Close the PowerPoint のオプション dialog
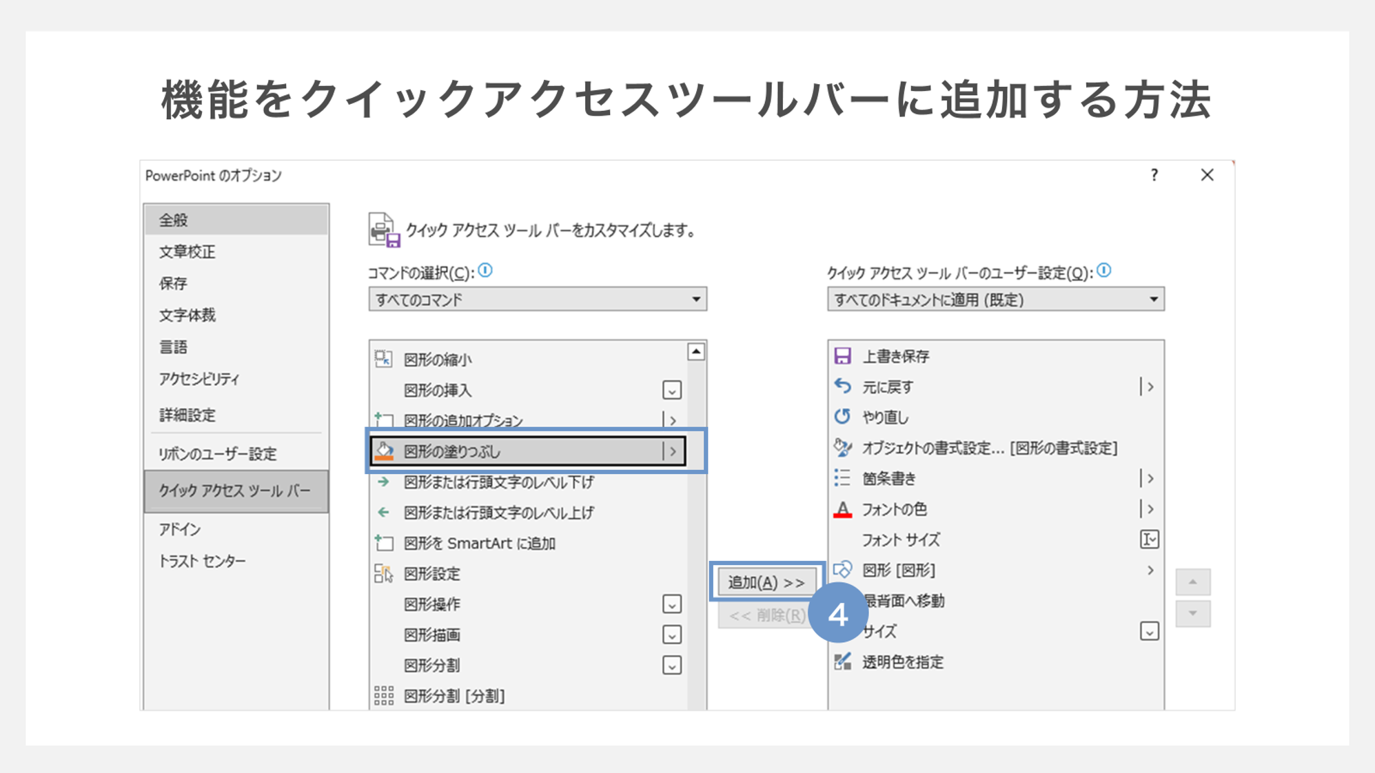 click(x=1207, y=175)
